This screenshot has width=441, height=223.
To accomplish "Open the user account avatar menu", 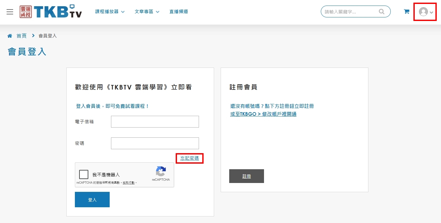I will [x=426, y=12].
